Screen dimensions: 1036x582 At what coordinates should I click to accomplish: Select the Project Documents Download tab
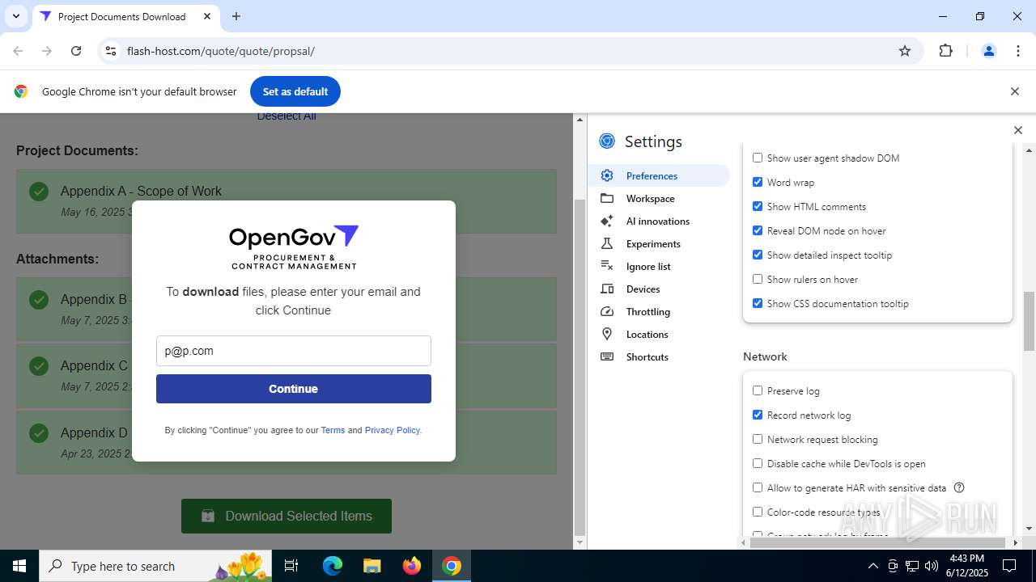tap(126, 16)
